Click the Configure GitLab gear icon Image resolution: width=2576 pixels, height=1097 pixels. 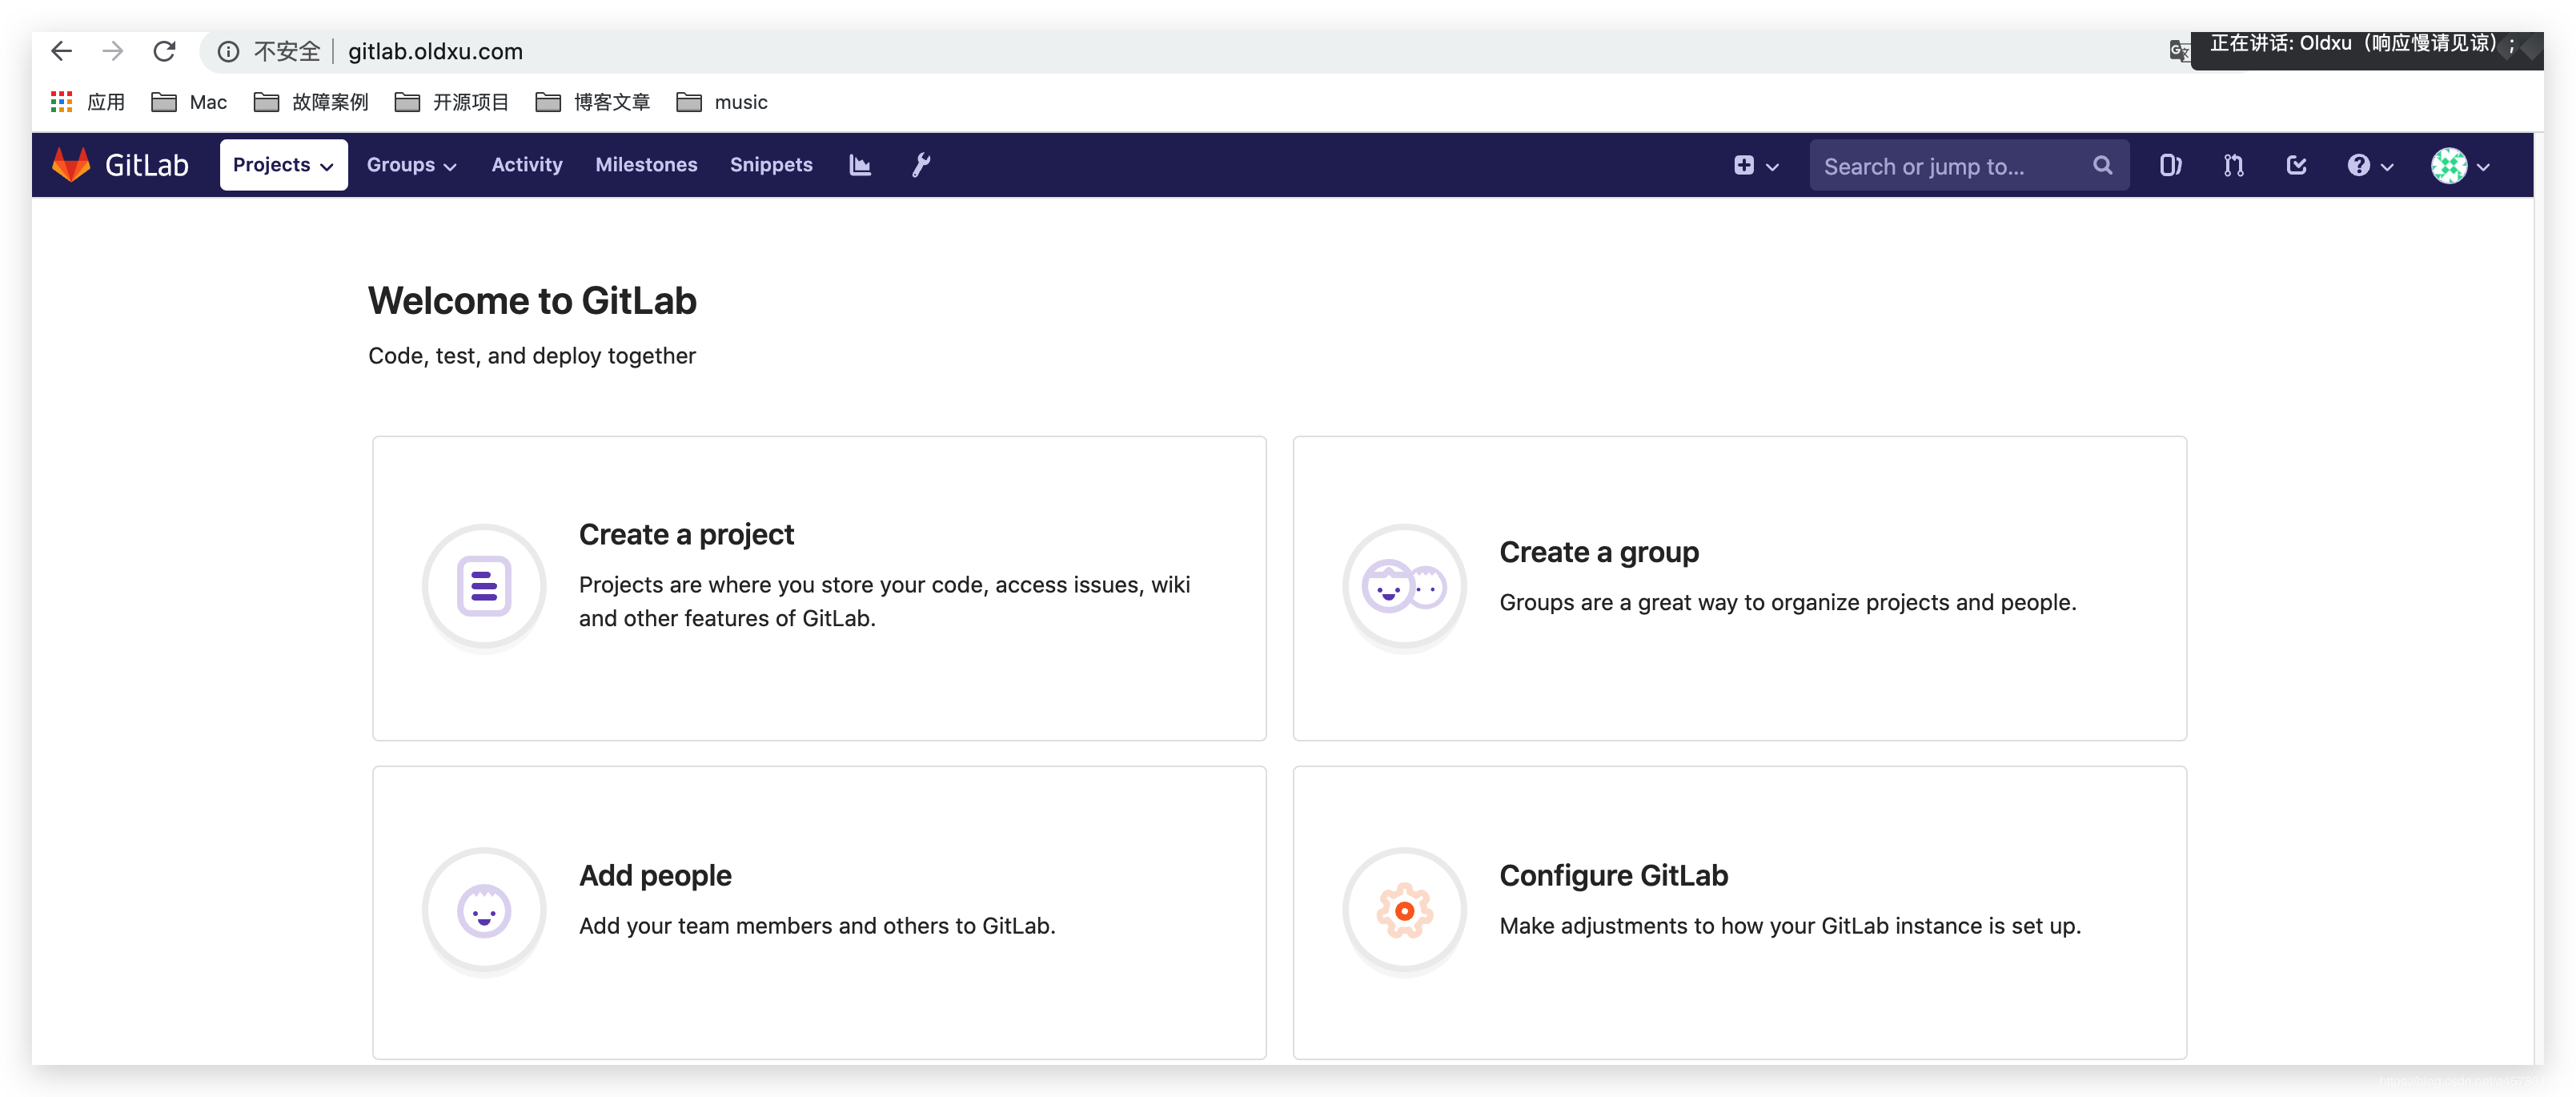1404,911
